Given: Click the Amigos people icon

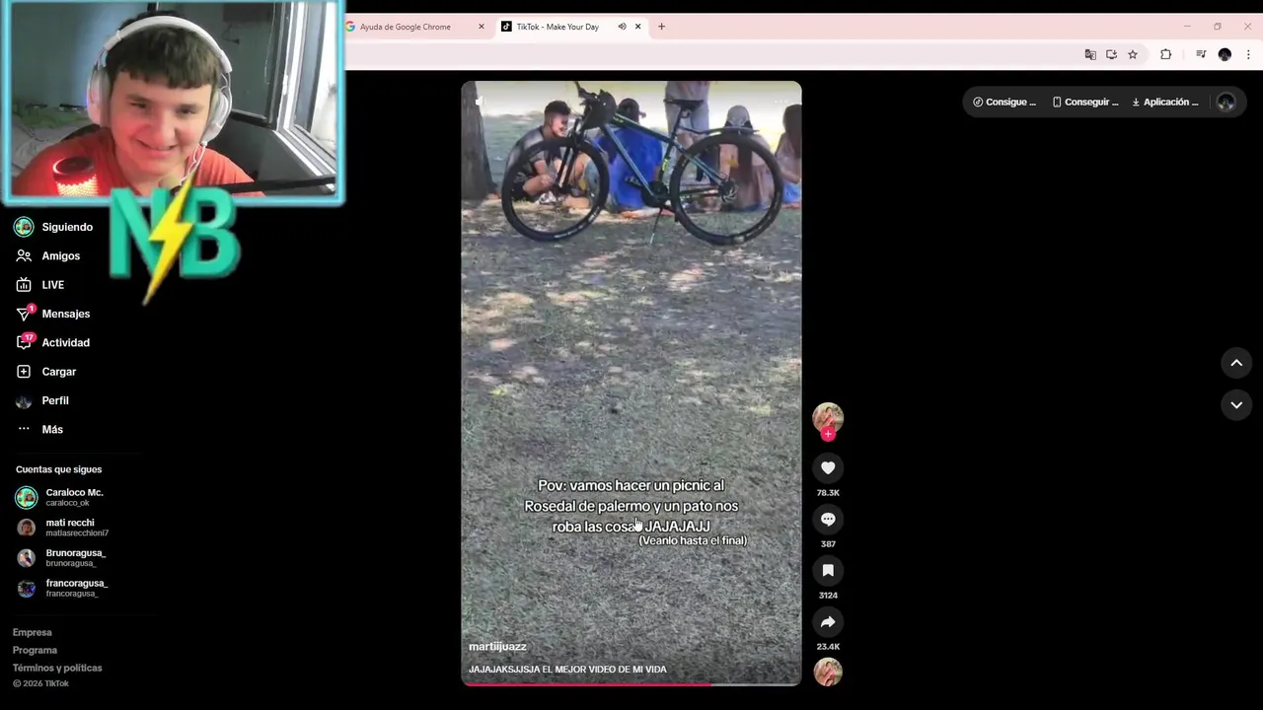Looking at the screenshot, I should [24, 255].
